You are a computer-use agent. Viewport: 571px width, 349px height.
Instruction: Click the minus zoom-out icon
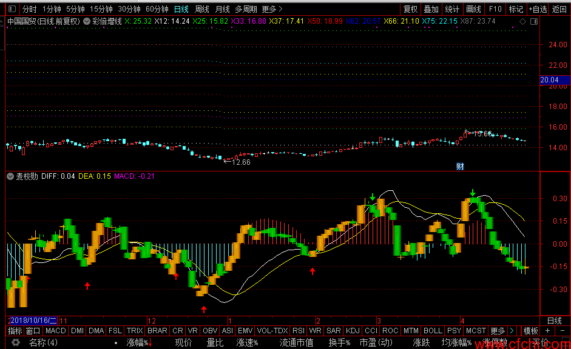pos(563,331)
